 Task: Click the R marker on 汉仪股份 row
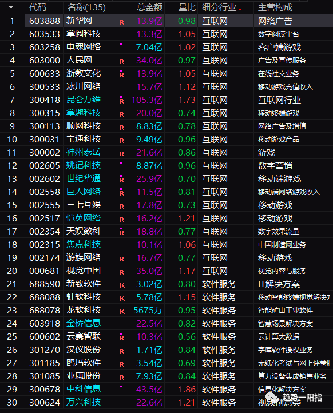coord(122,351)
